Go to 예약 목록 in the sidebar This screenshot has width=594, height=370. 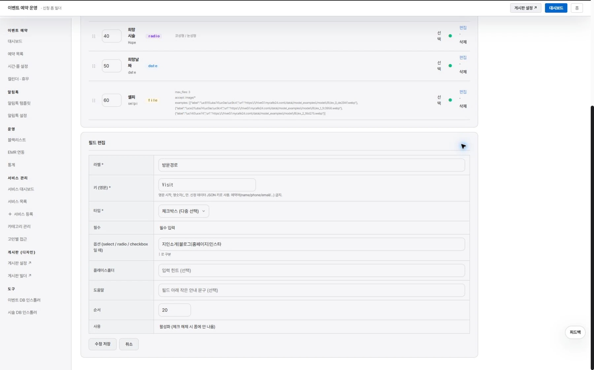[x=16, y=54]
